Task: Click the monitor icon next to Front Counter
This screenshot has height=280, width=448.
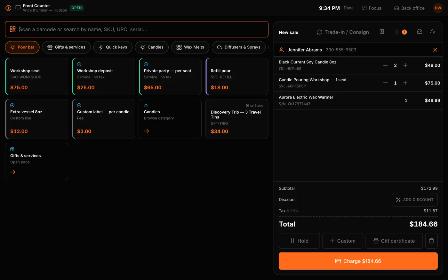Action: tap(18, 8)
